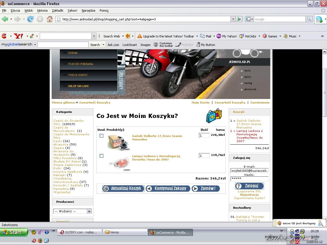Switch to SQTERY.com taskbar window
327x245 pixels.
tap(80, 232)
